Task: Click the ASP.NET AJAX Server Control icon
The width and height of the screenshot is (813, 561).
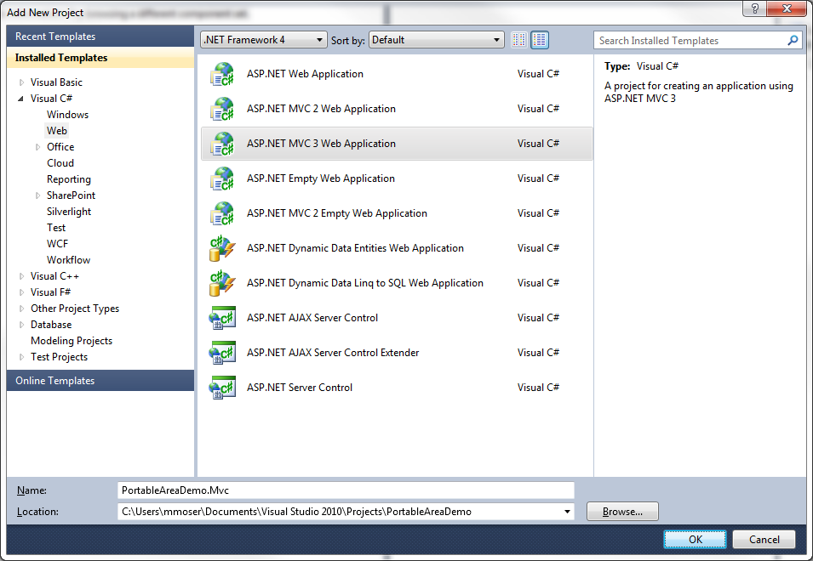Action: click(222, 318)
